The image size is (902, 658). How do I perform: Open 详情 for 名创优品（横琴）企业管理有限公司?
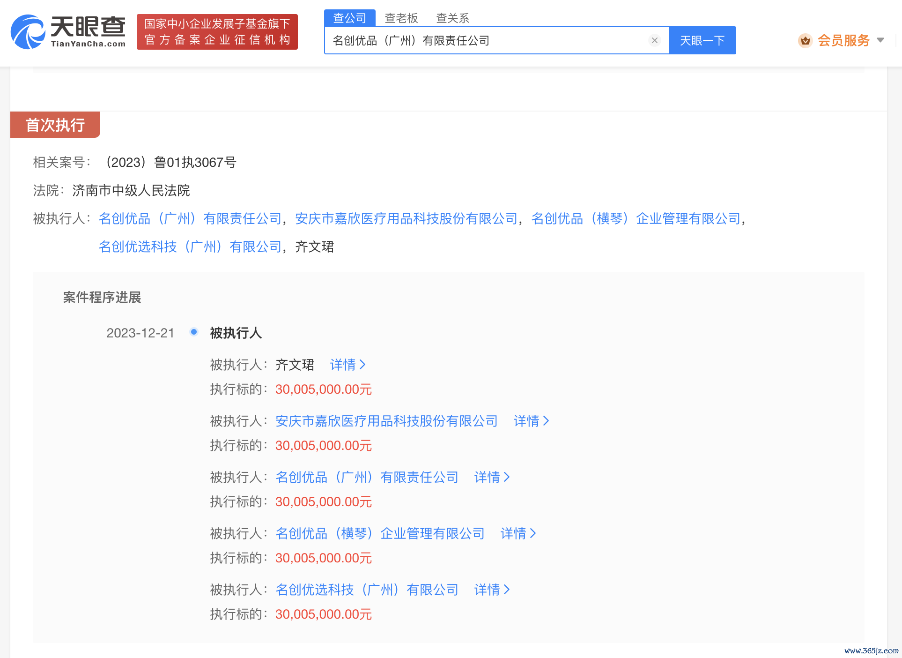(518, 533)
